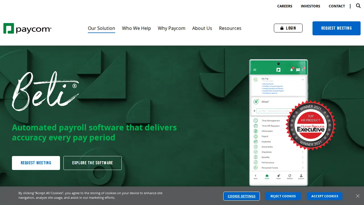This screenshot has height=205, width=364.
Task: Tap the question mark help icon in the phone
Action: [x=298, y=70]
